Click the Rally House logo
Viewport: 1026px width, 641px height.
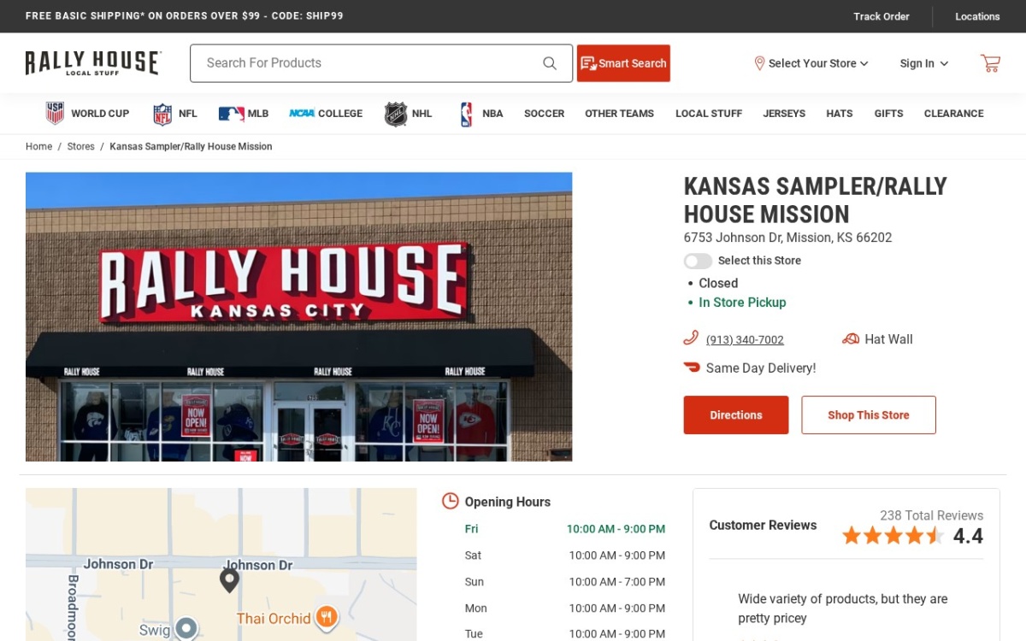tap(93, 63)
